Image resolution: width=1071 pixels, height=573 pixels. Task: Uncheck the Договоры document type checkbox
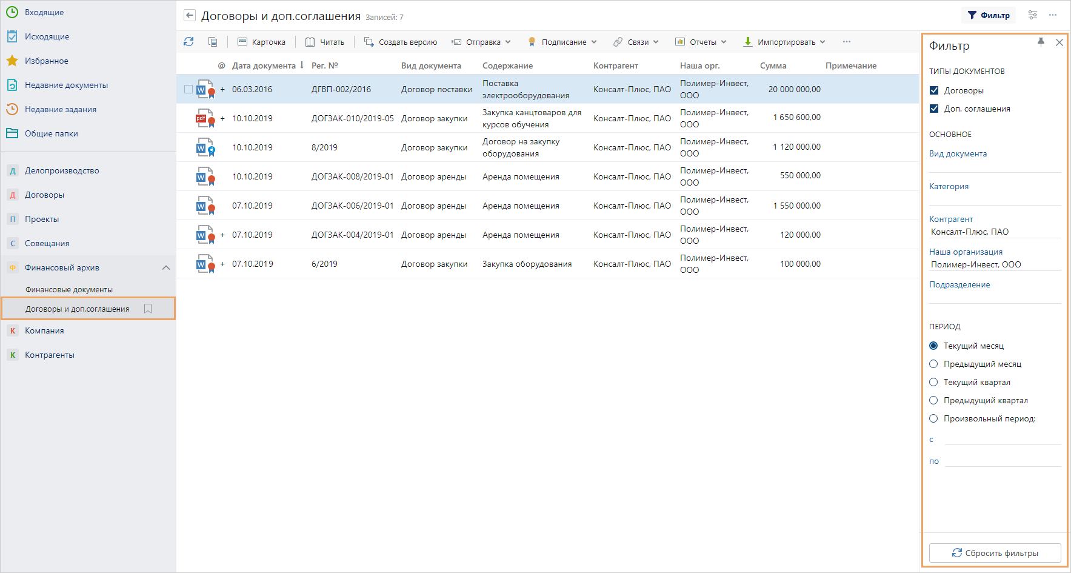point(934,90)
